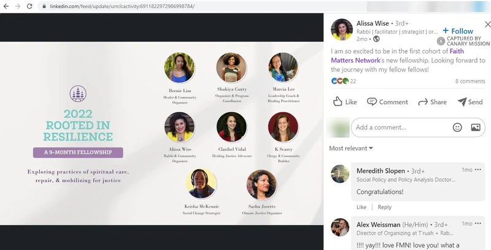Like Meredith Slopen's Congratulations comment
This screenshot has height=250, width=491.
(x=361, y=207)
